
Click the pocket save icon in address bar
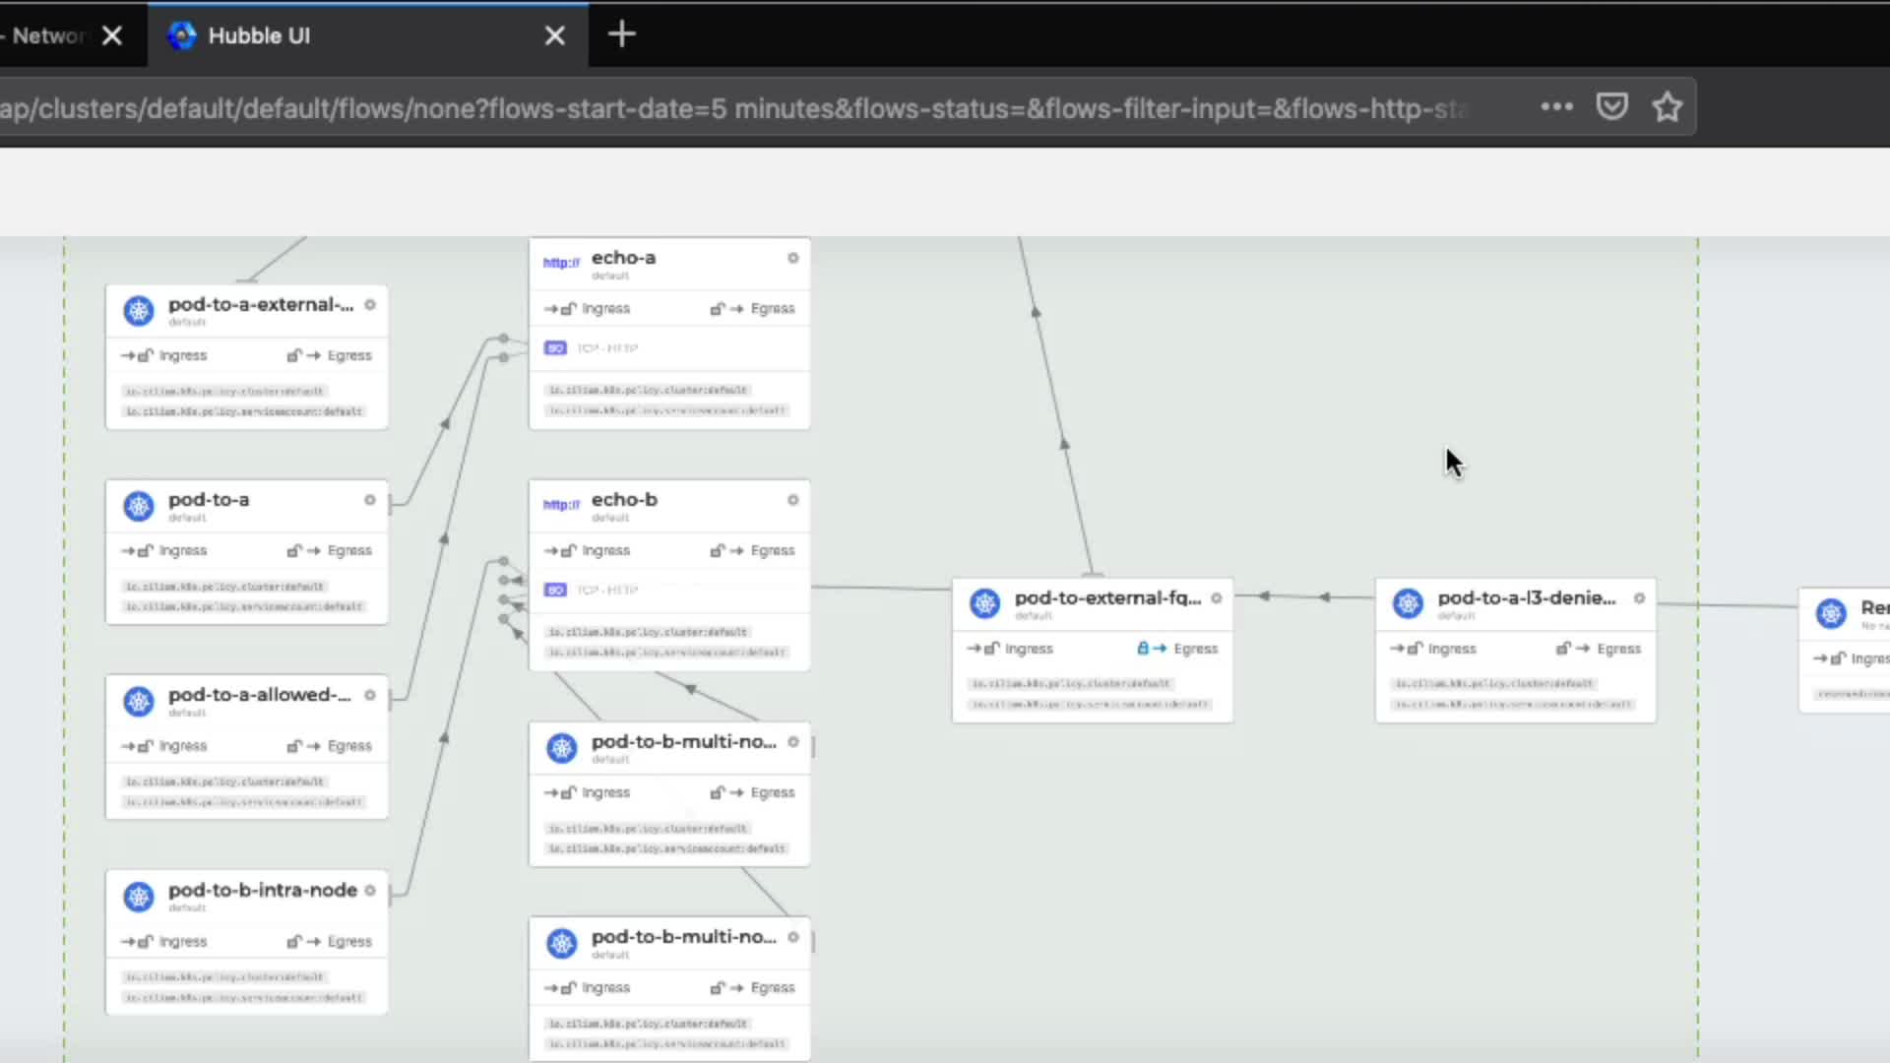click(x=1611, y=106)
